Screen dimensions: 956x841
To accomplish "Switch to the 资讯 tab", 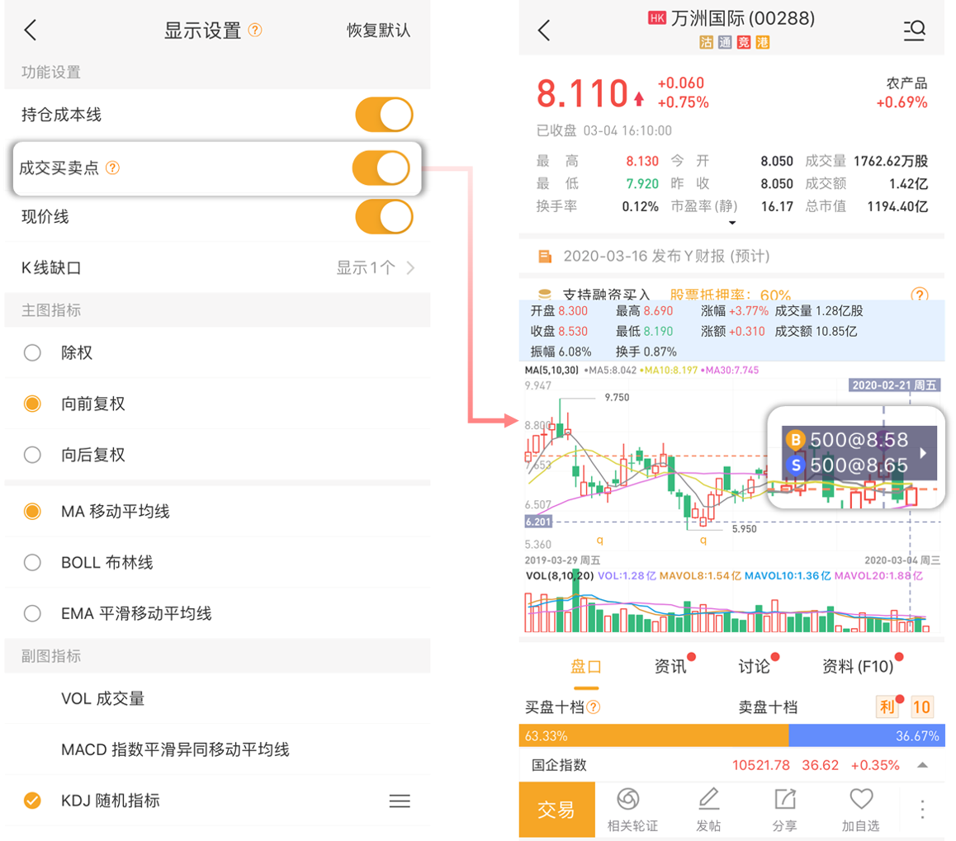I will [x=670, y=667].
